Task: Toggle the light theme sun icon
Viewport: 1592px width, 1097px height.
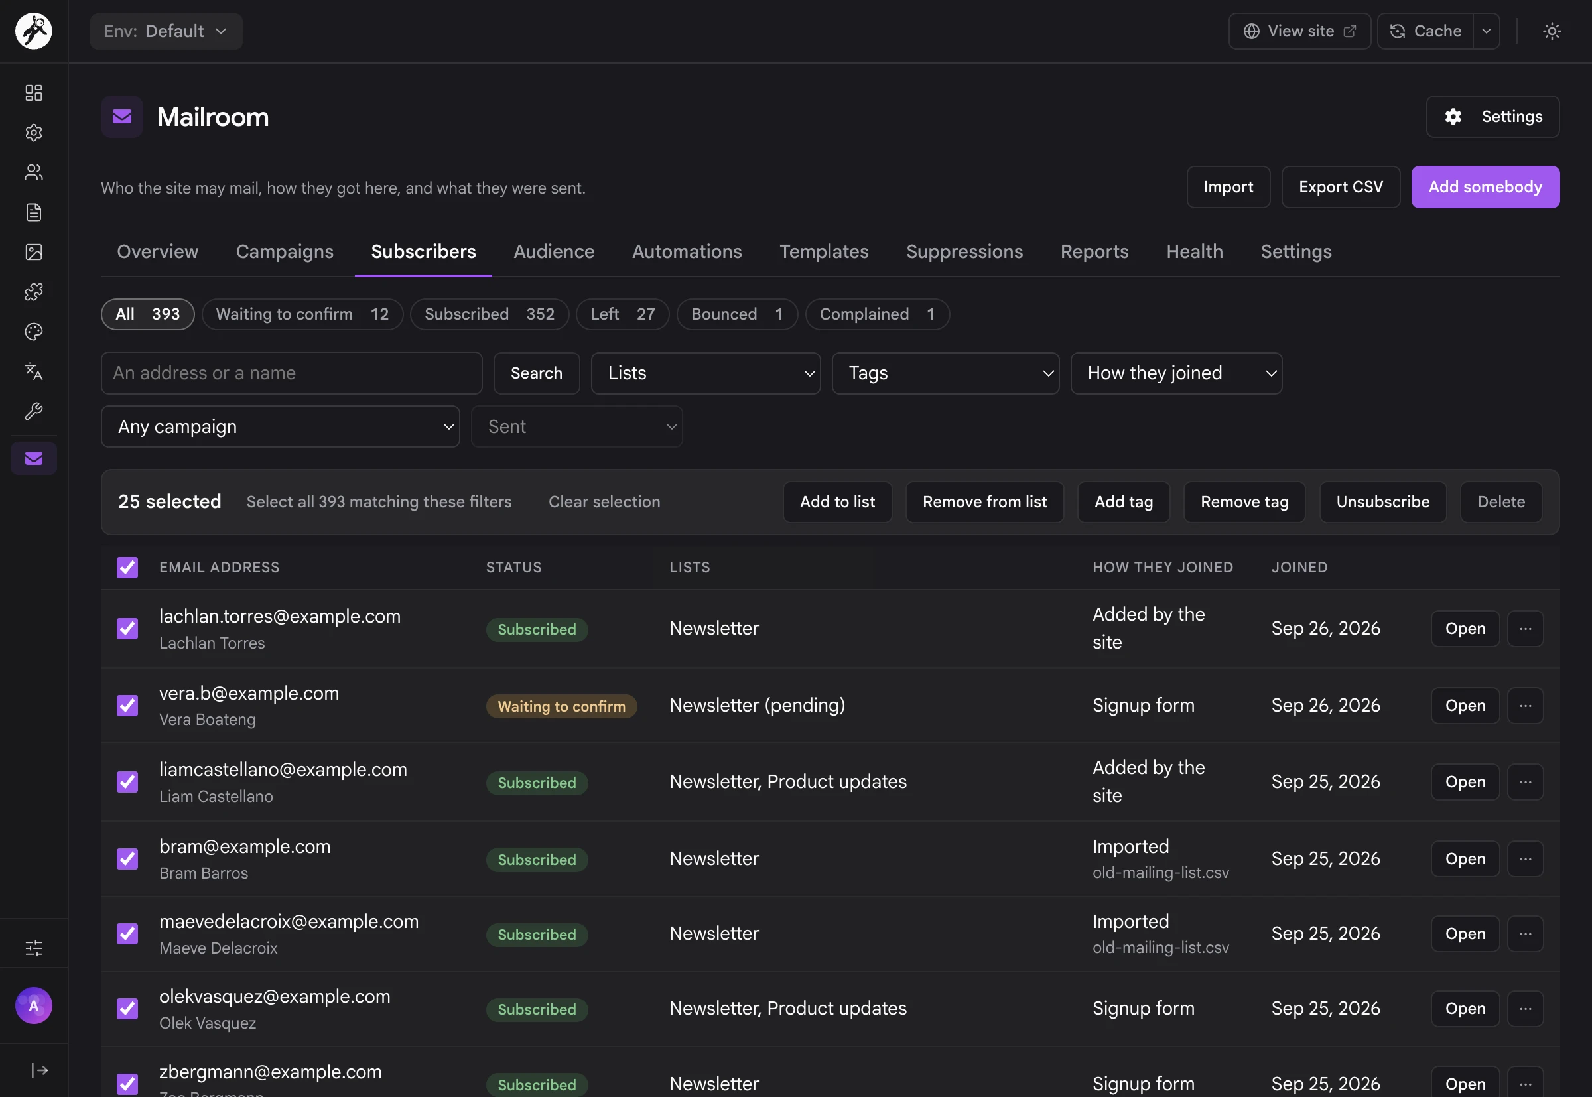Action: click(1552, 31)
